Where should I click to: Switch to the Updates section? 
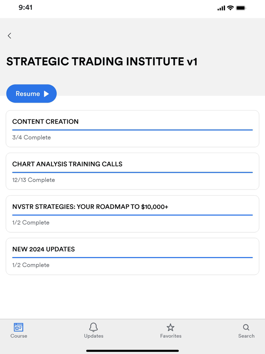(x=94, y=331)
